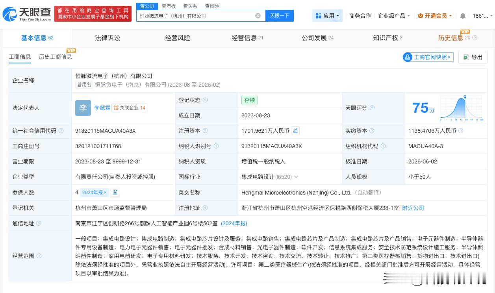Screen dimensions: 495x293
Task: Select the English name Hengmai Microelectronics text
Action: click(296, 193)
